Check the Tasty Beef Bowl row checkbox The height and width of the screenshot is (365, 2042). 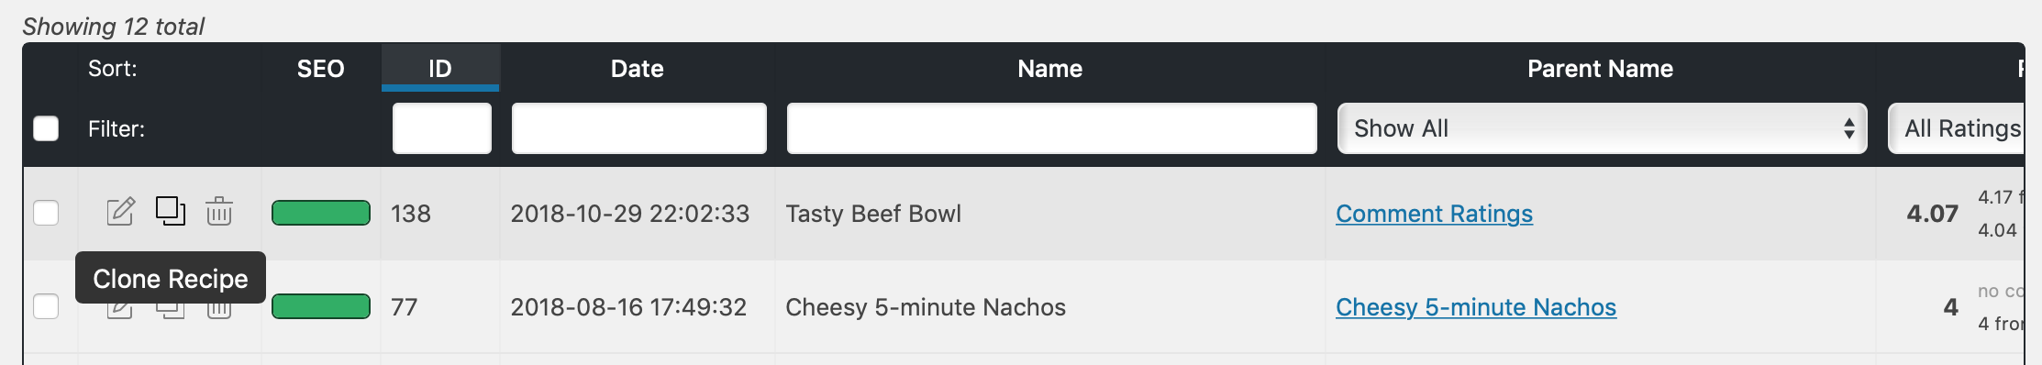coord(46,213)
